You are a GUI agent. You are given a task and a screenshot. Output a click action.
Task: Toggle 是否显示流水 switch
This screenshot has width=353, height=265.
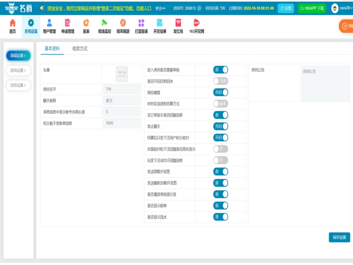point(221,217)
